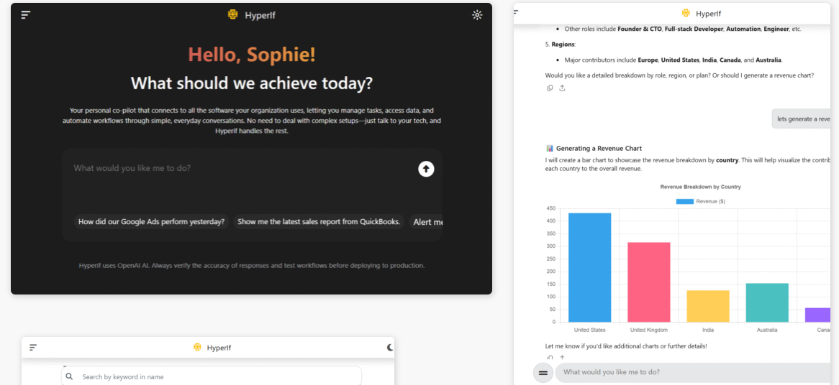Open sidebar menu in dark Hello Sophie panel
Image resolution: width=839 pixels, height=385 pixels.
click(26, 14)
